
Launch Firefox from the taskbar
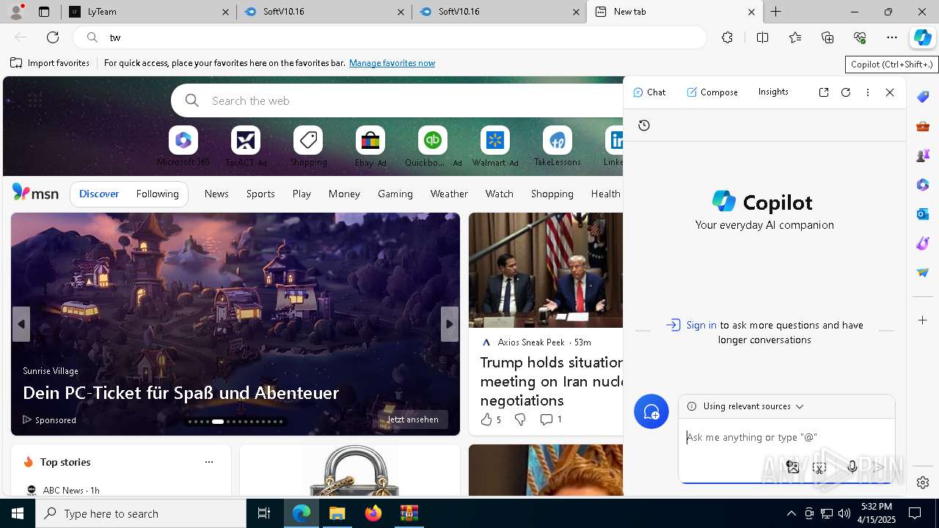pos(373,513)
